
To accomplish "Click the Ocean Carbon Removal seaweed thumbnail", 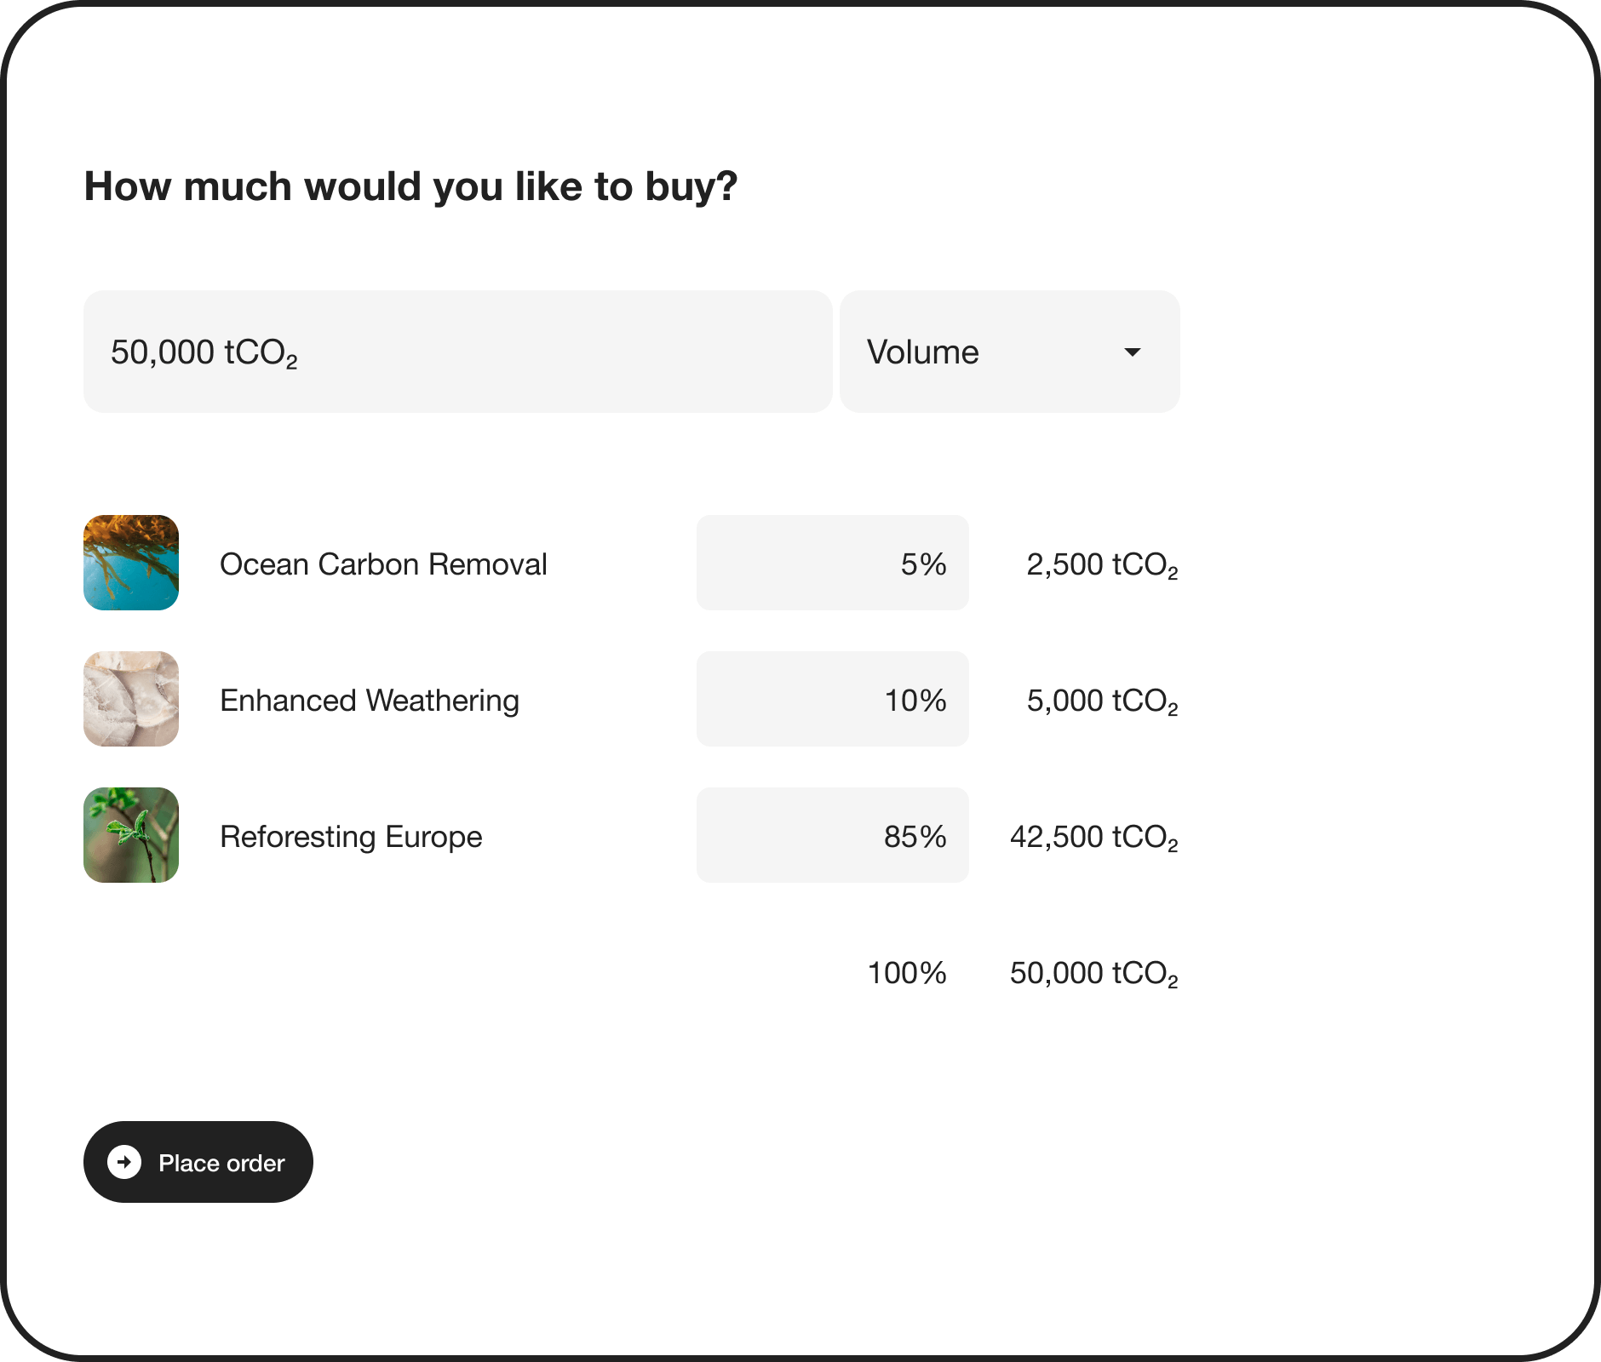I will point(131,563).
